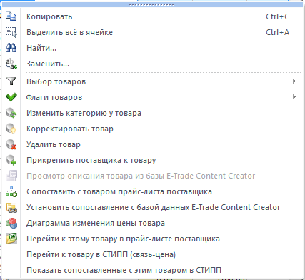Choose Прикрепить поставщика к товару
Viewport: 305px width, 280px height.
coord(153,160)
